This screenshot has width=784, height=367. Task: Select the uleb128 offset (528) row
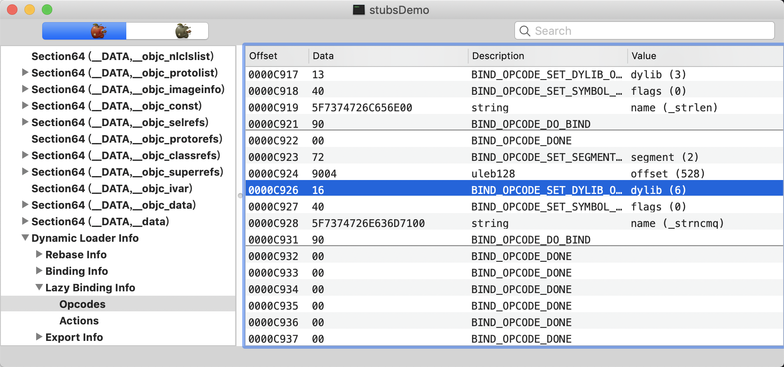pyautogui.click(x=514, y=173)
